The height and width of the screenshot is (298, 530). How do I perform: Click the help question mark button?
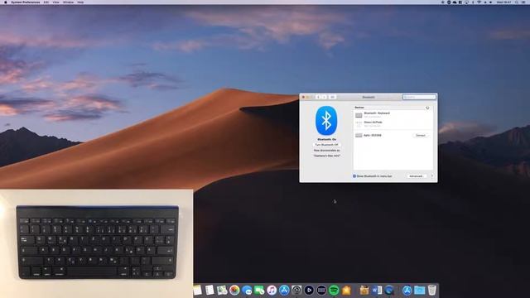pyautogui.click(x=432, y=176)
